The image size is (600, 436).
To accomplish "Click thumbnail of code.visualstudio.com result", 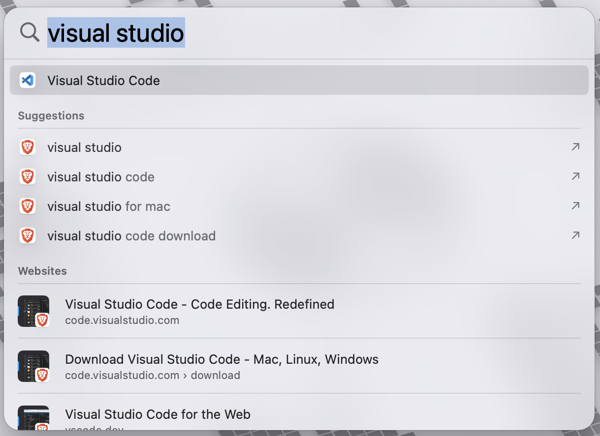I will [33, 311].
